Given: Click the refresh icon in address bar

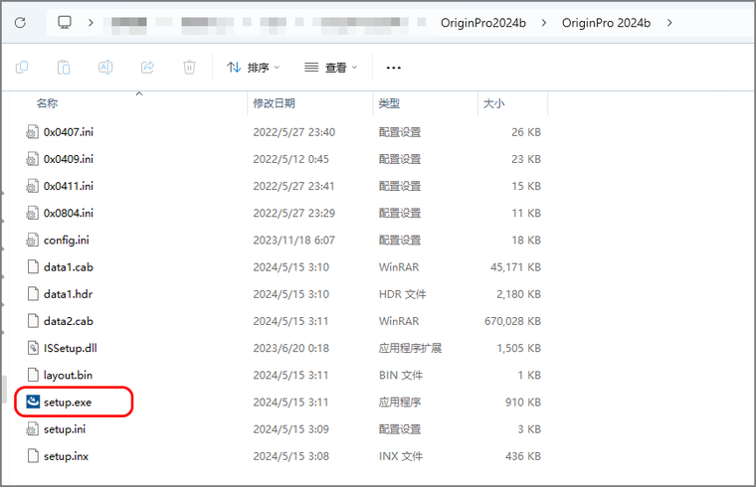Looking at the screenshot, I should tap(20, 23).
